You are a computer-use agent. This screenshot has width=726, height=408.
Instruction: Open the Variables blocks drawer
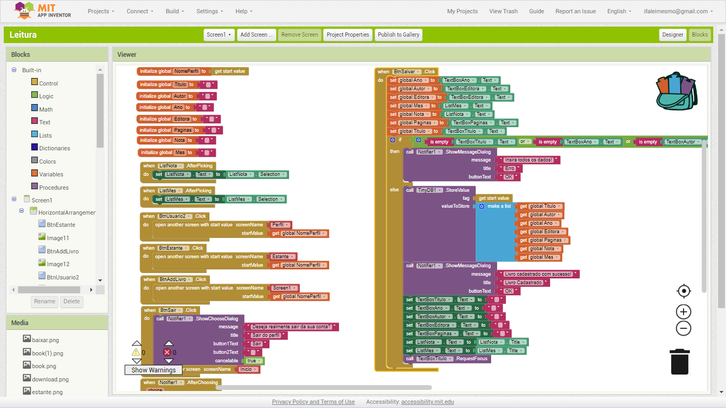pos(48,174)
